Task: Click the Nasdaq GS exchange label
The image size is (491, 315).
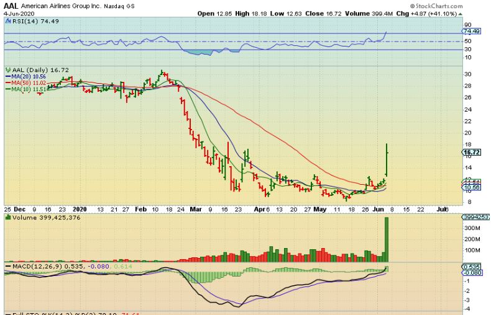Action: point(119,6)
